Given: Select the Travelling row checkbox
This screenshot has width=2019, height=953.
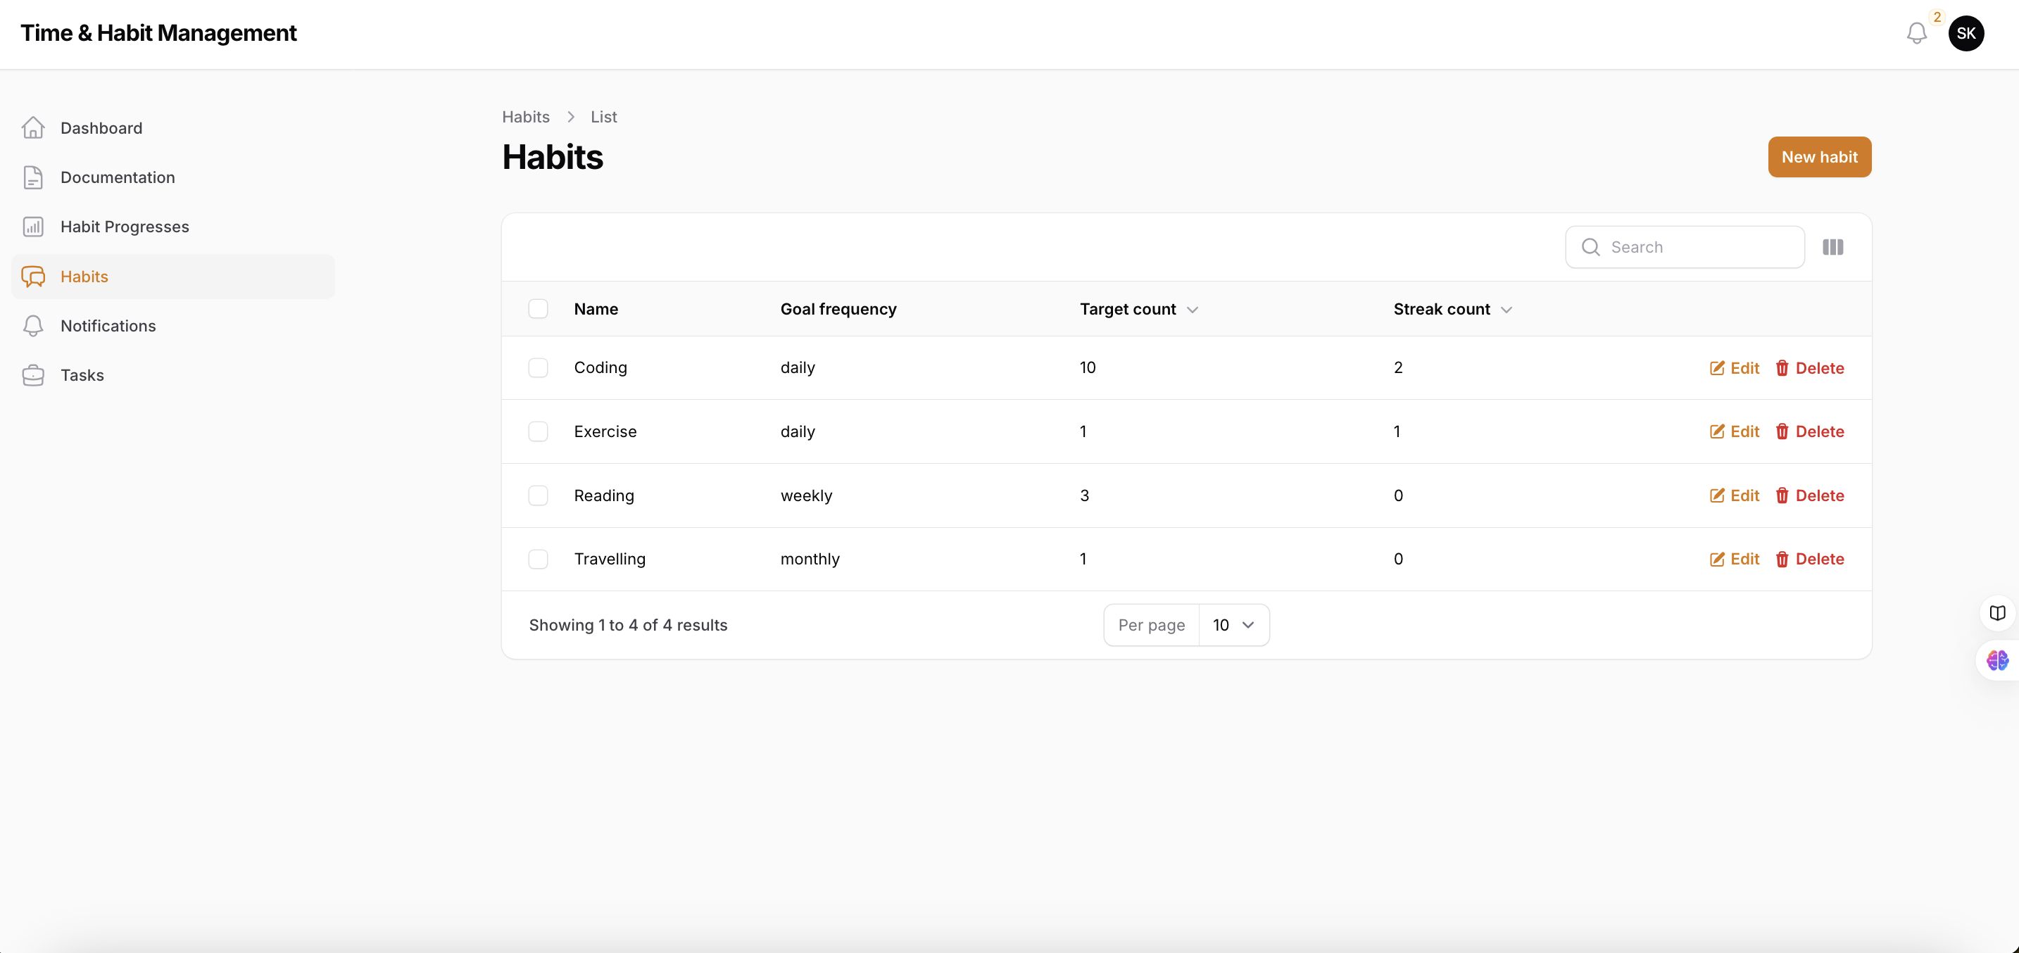Looking at the screenshot, I should click(x=538, y=559).
